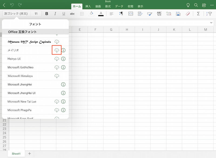Screen dimensions: 216x158
Task: Download Microsoft New Tai Lue cloud icon
Action: (x=57, y=102)
